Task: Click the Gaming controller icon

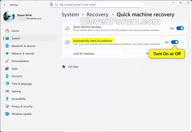Action: 7,91
